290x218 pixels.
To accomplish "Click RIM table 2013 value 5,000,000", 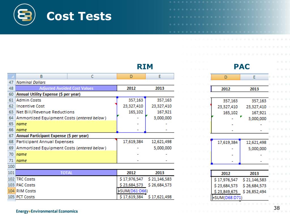I will tap(163, 148).
